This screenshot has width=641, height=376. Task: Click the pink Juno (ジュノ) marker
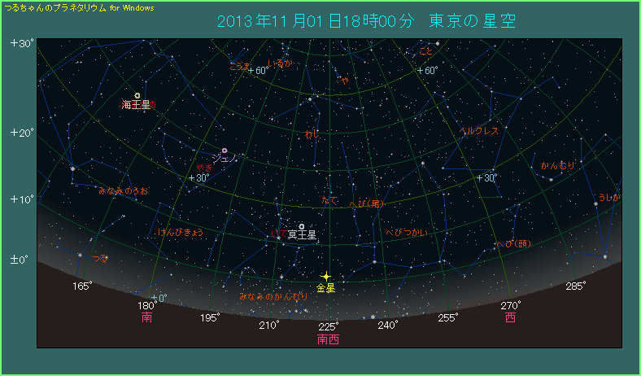(x=225, y=151)
